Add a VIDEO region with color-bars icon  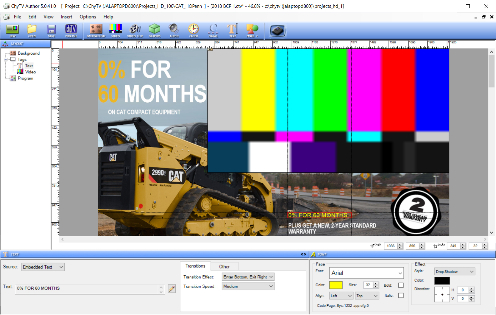116,31
